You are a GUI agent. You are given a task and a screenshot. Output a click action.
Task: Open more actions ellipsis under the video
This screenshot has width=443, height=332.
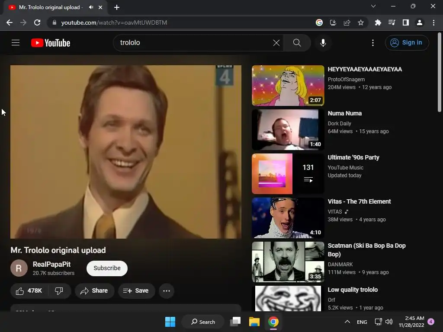pos(167,291)
